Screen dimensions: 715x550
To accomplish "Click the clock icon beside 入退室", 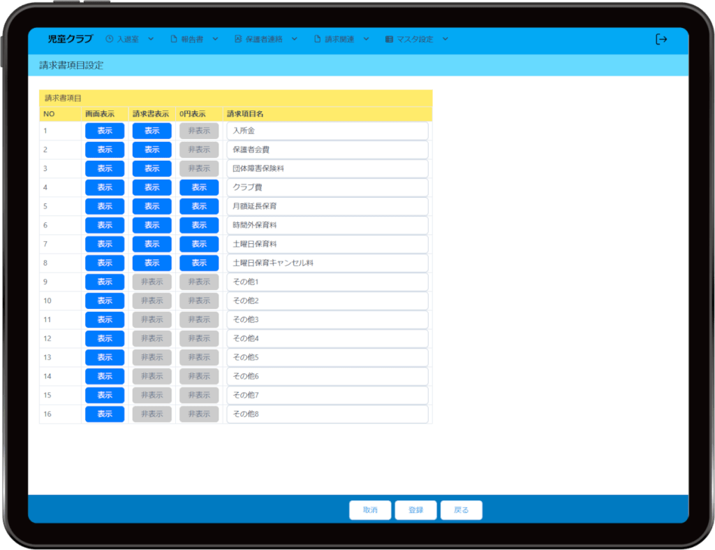I will [110, 39].
